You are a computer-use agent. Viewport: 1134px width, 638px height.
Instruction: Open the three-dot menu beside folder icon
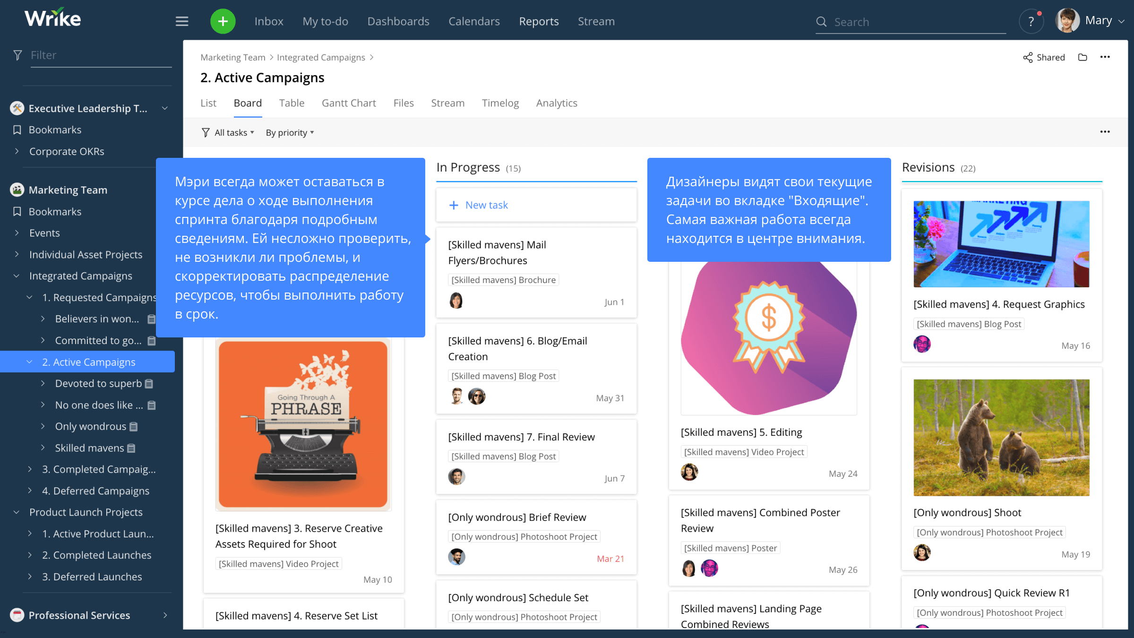click(x=1105, y=57)
